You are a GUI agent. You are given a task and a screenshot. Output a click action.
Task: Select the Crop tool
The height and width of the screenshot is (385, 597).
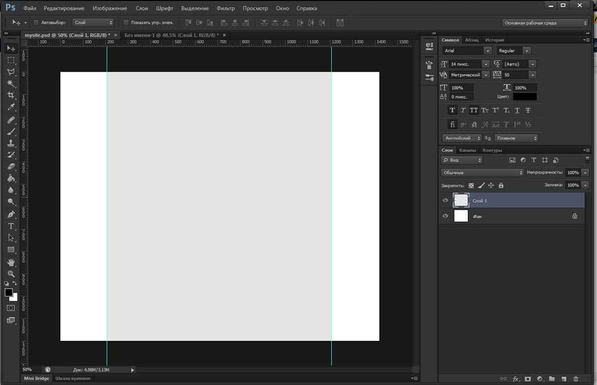[x=11, y=95]
